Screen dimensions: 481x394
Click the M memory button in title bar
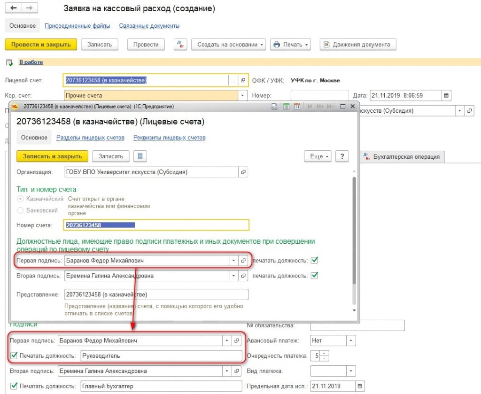pos(310,107)
